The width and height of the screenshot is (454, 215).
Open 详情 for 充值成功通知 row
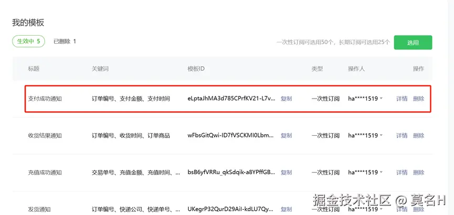(402, 173)
